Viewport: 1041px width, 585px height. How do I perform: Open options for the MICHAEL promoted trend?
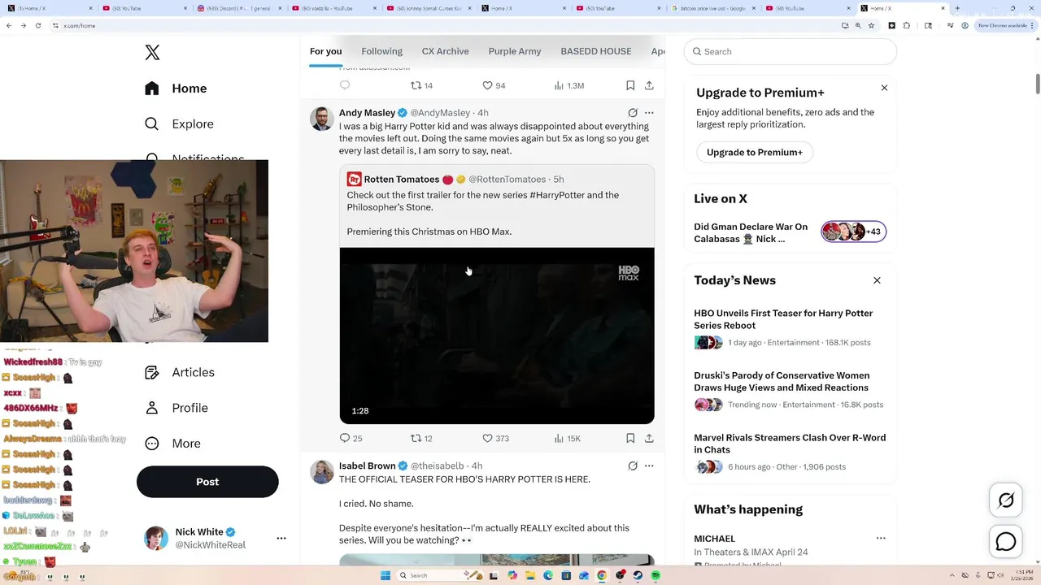880,538
